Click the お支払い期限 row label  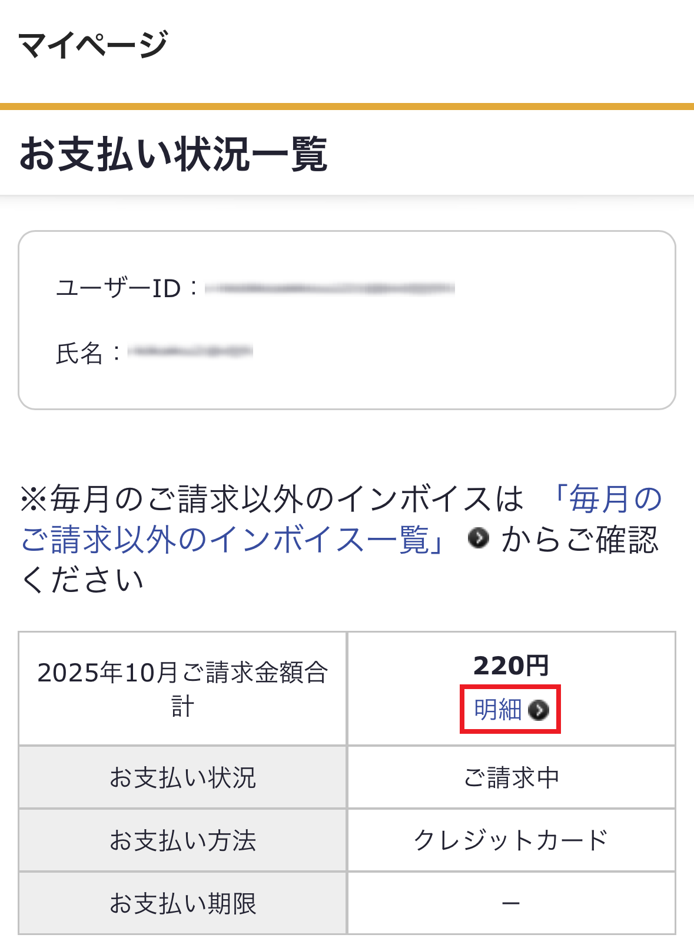point(182,903)
